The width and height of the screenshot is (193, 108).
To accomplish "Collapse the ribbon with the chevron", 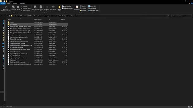I will point(190,3).
